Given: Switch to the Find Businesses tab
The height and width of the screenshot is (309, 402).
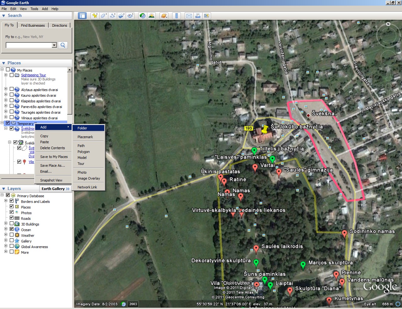Looking at the screenshot, I should [33, 25].
